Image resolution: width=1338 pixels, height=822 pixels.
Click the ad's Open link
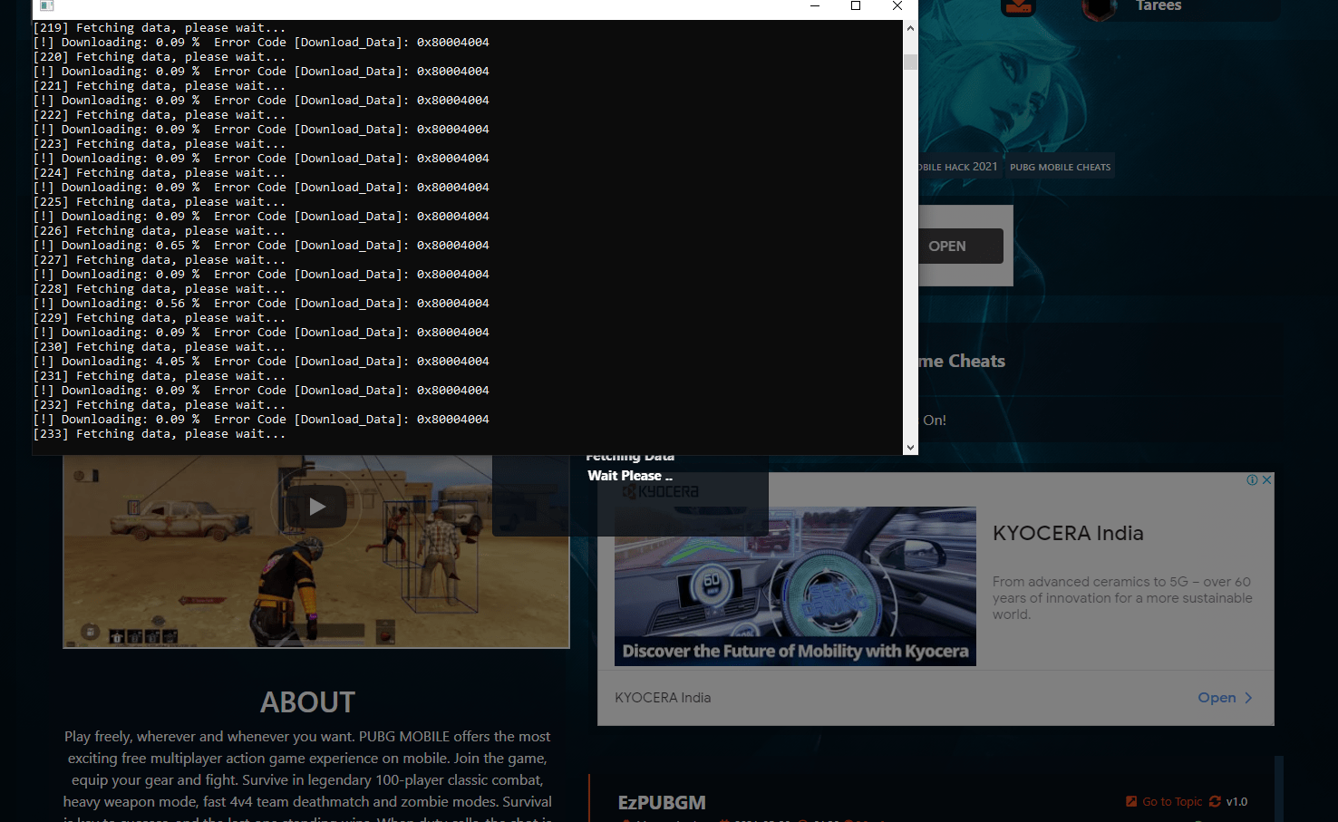(1217, 697)
